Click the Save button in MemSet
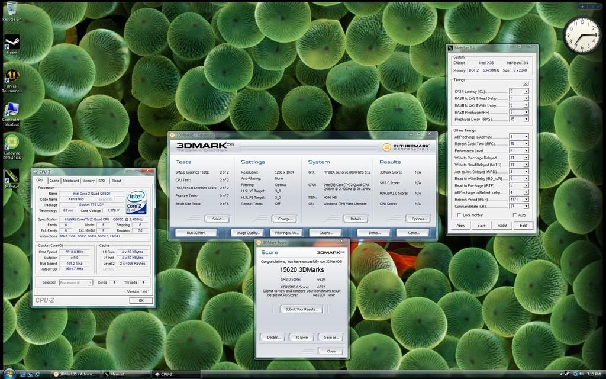Screen dimensions: 606x379 [x=481, y=226]
